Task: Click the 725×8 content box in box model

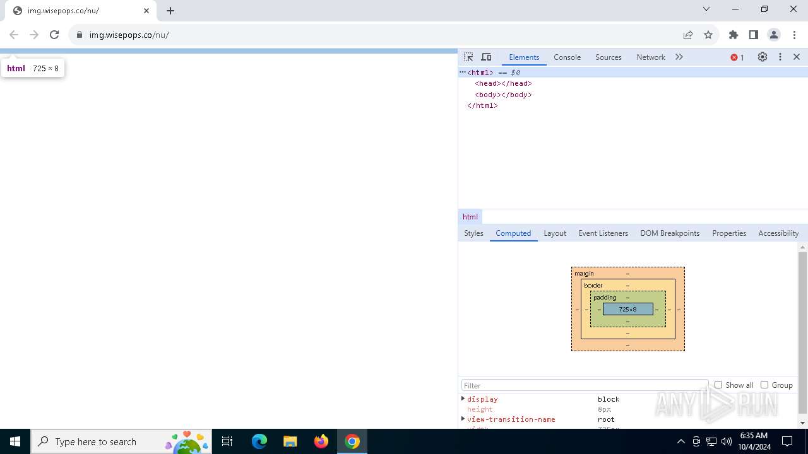Action: click(628, 309)
